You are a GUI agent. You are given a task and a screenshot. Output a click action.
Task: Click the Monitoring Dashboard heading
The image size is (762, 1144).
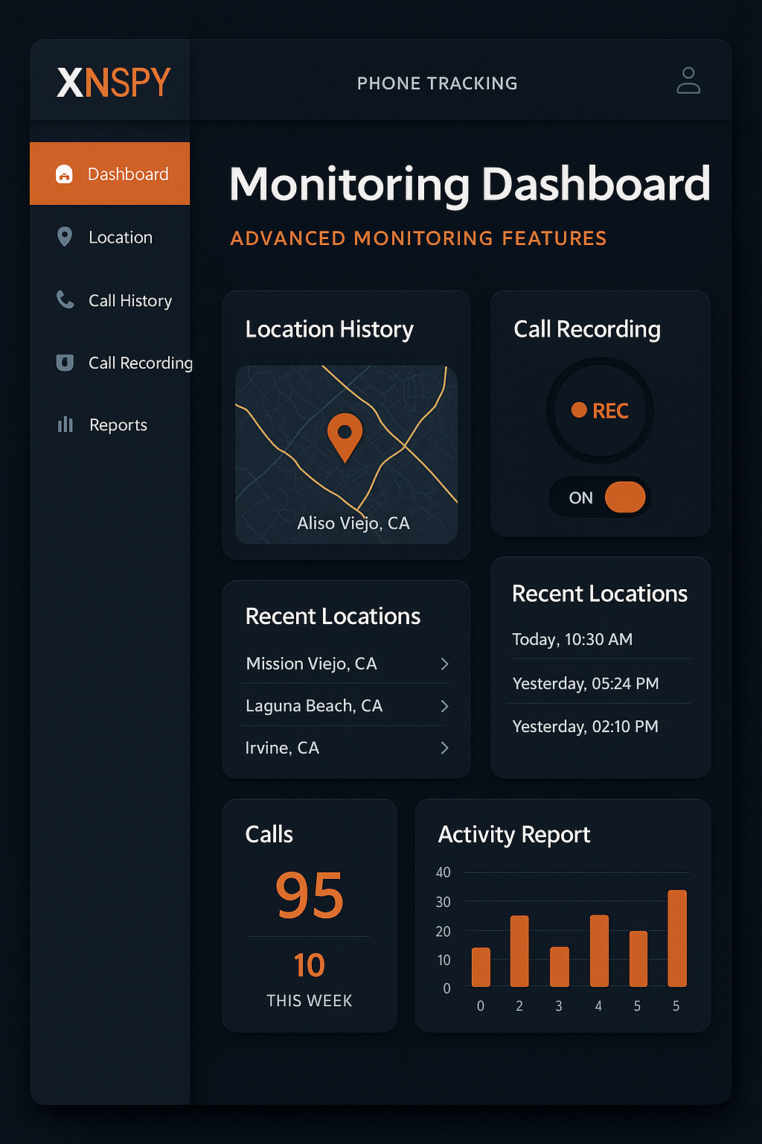pyautogui.click(x=470, y=184)
